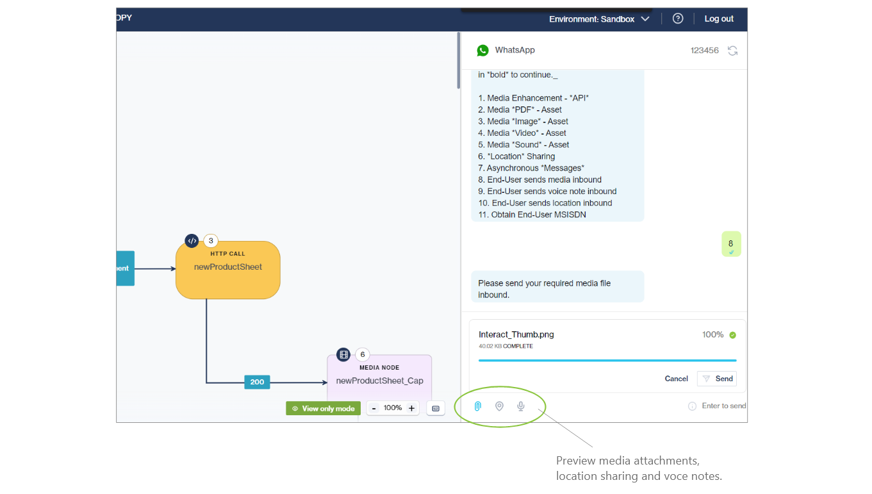Click the microphone voice note icon
The width and height of the screenshot is (872, 494).
pyautogui.click(x=521, y=406)
